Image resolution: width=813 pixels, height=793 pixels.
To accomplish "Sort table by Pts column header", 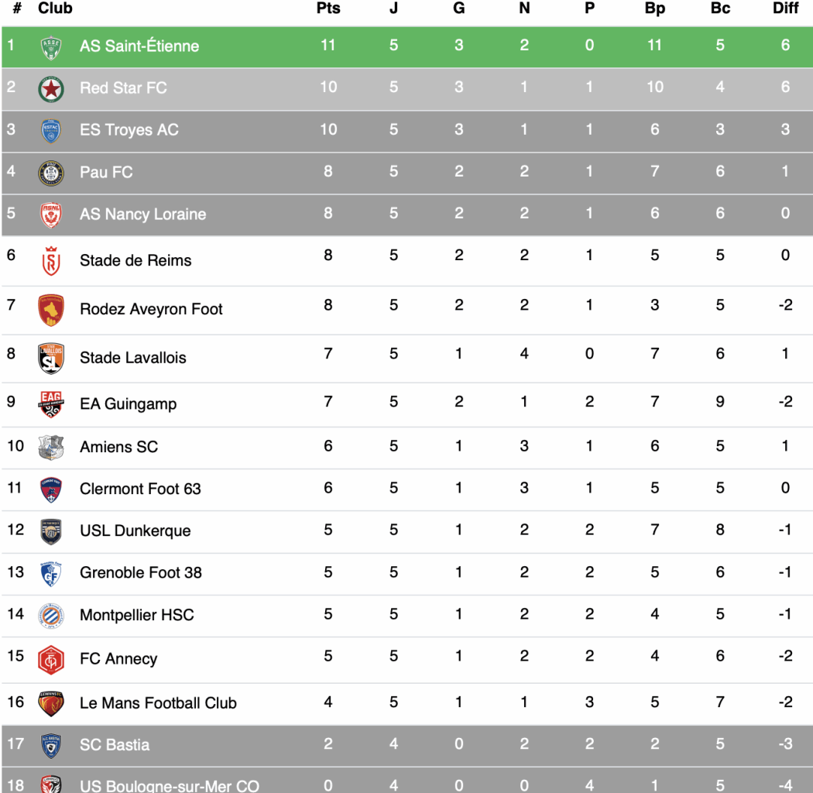I will [x=328, y=9].
